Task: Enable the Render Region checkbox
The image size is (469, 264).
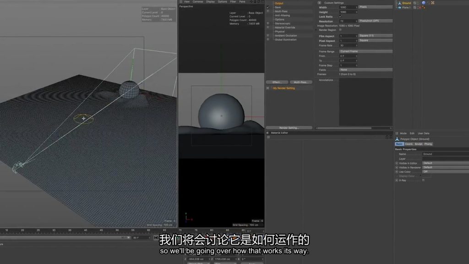Action: point(340,30)
